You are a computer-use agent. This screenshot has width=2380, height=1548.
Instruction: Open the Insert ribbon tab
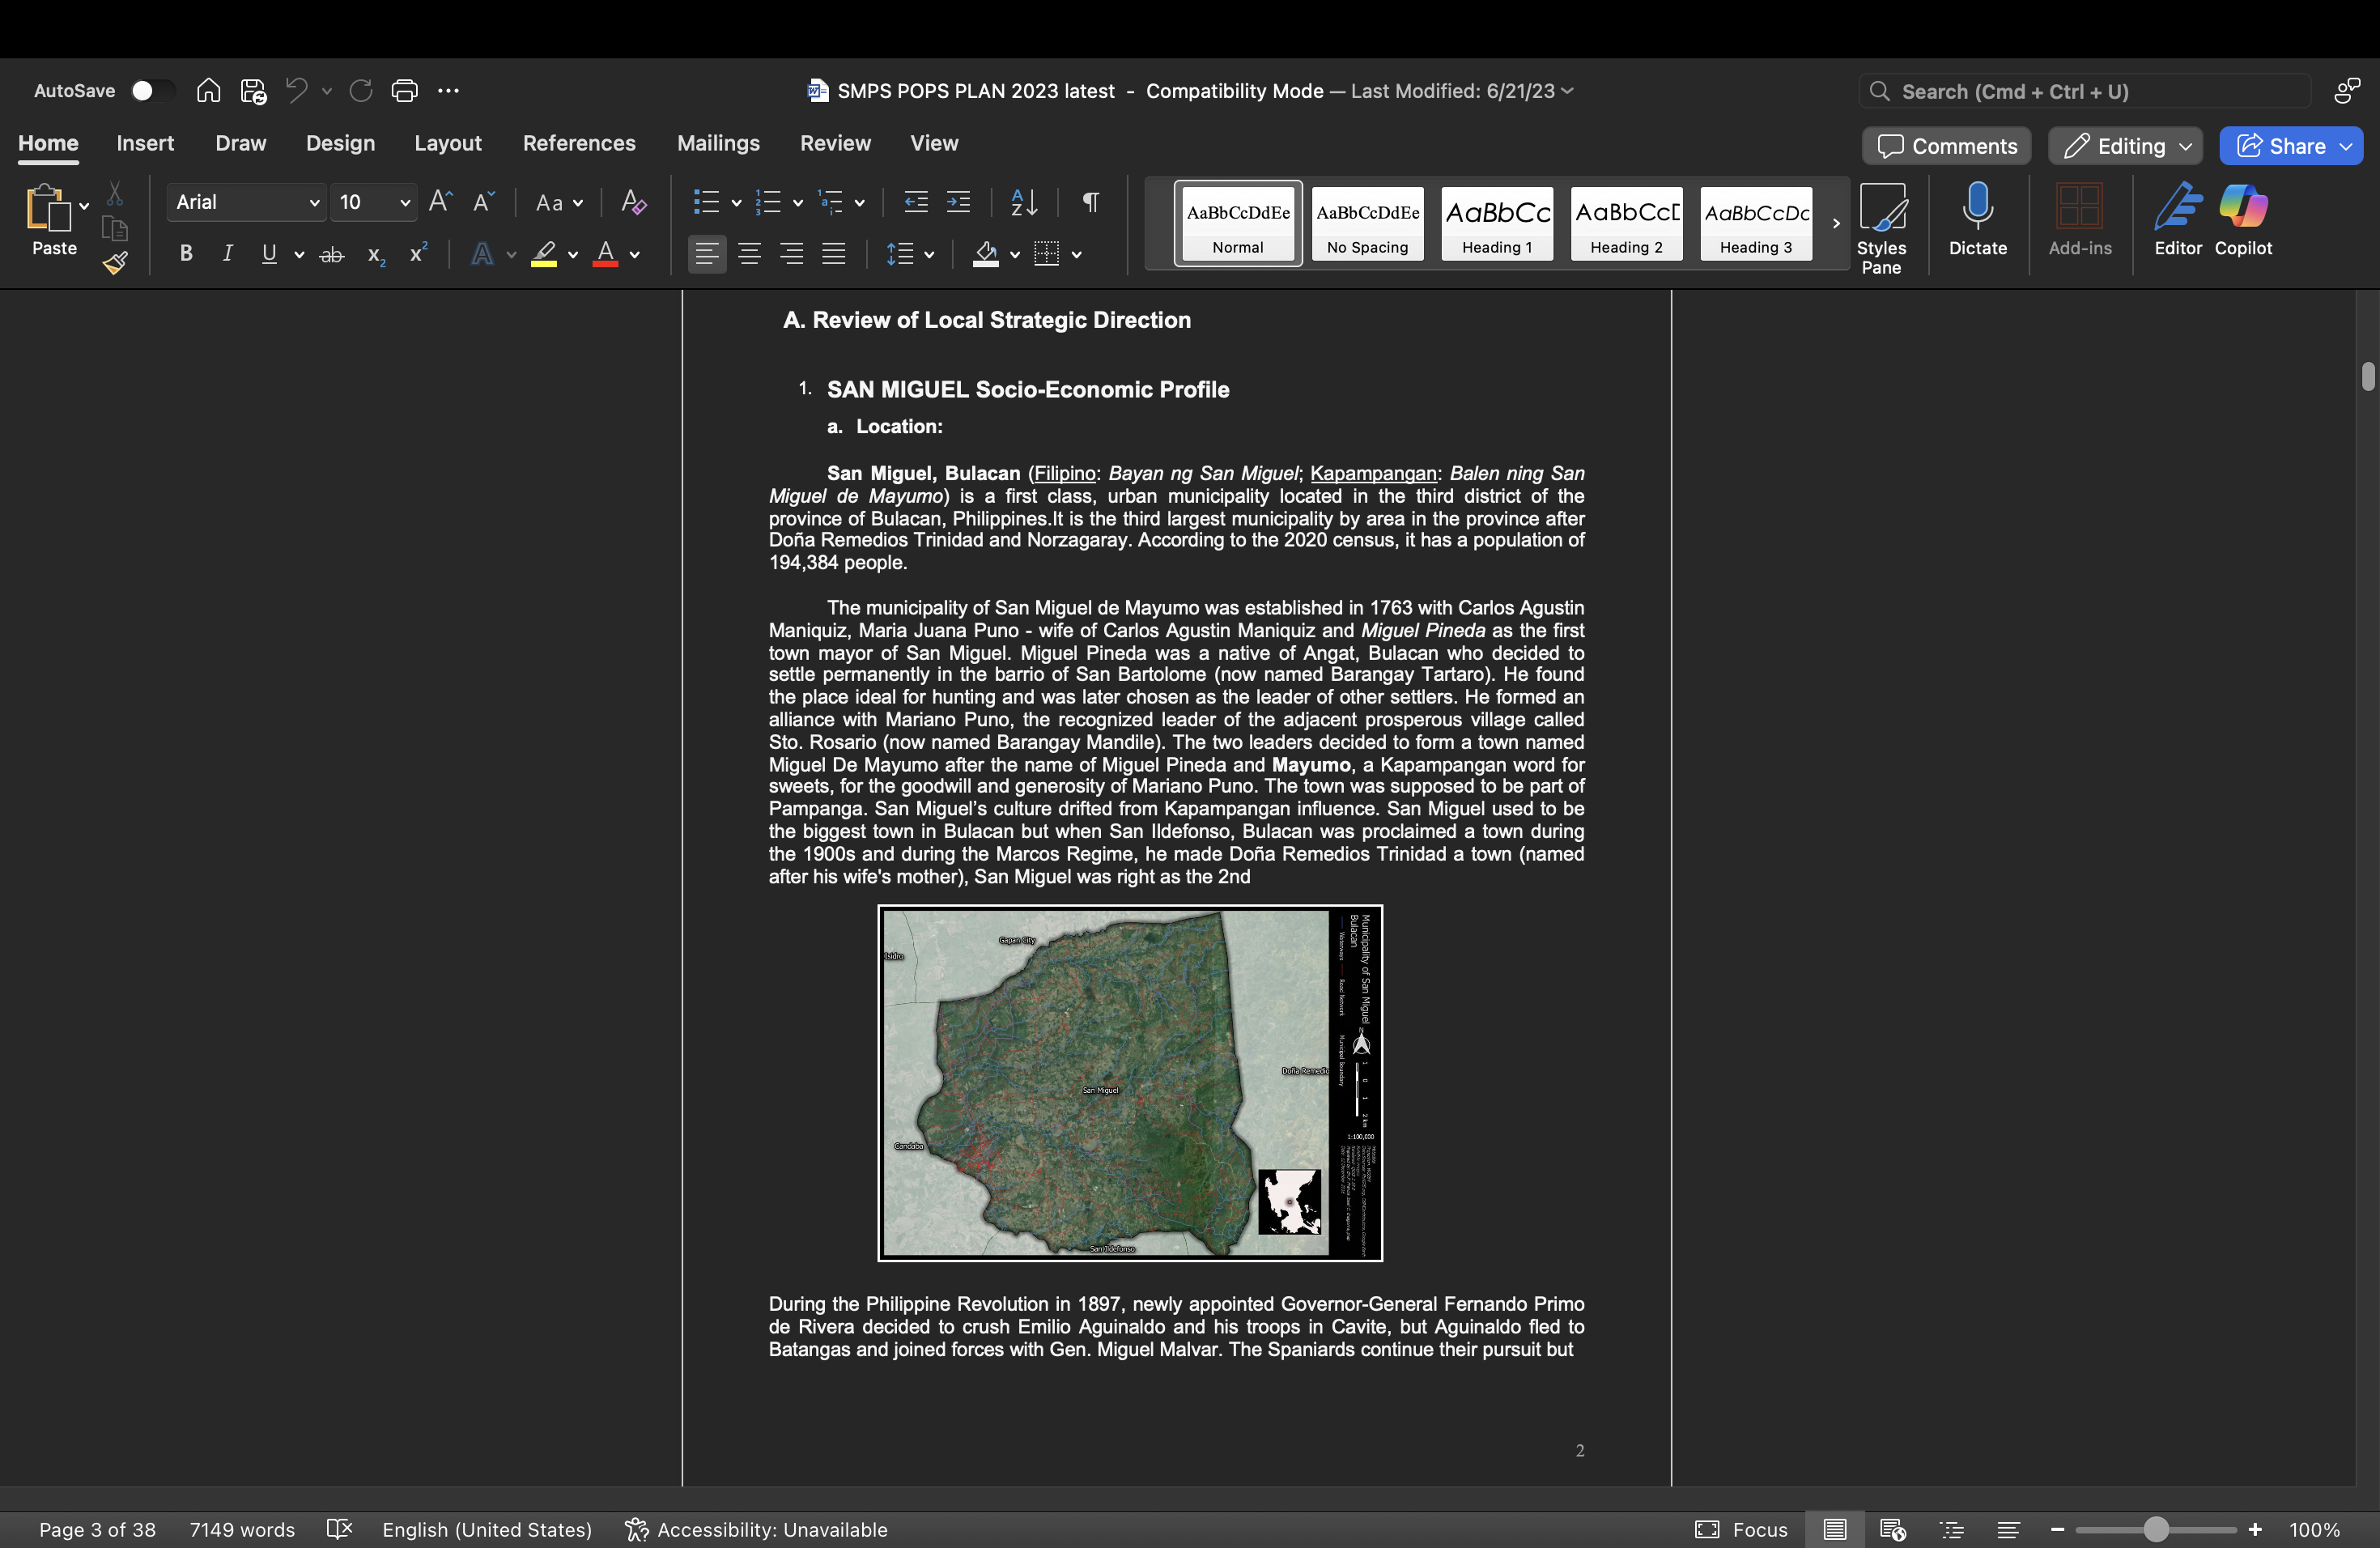[145, 143]
